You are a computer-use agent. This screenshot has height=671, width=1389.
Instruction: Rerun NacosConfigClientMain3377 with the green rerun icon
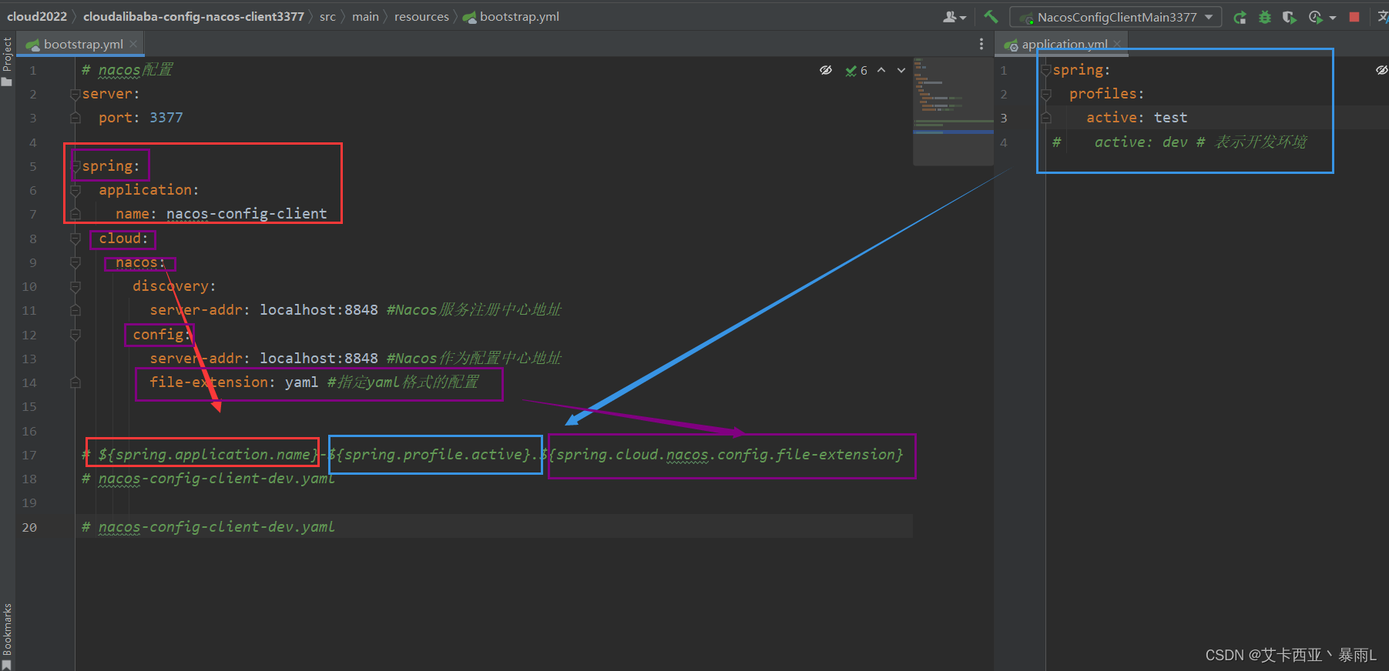[x=1240, y=17]
